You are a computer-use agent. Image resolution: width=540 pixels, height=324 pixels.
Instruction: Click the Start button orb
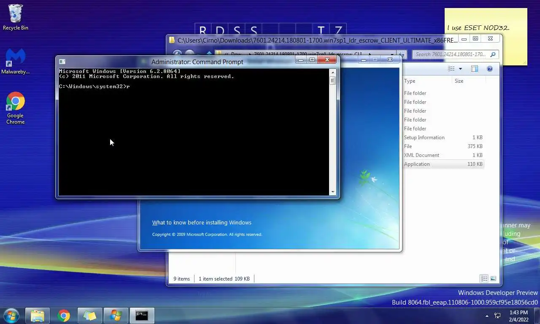tap(11, 315)
